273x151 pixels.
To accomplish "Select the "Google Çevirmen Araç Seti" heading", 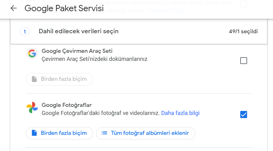I will point(77,51).
